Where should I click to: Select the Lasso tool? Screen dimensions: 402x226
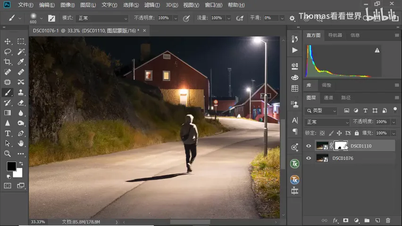[8, 51]
